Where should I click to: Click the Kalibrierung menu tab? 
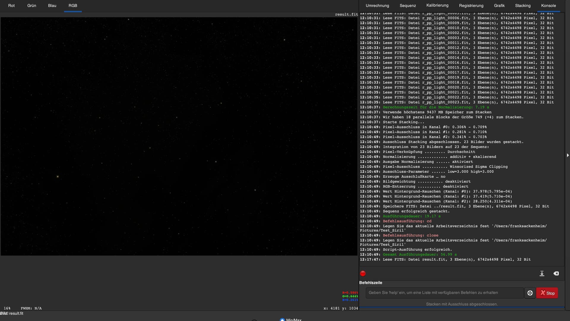[437, 5]
